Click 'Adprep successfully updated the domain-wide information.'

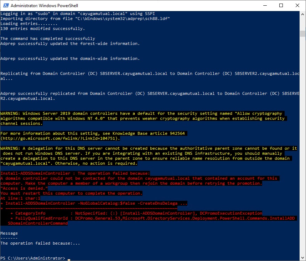[70, 58]
